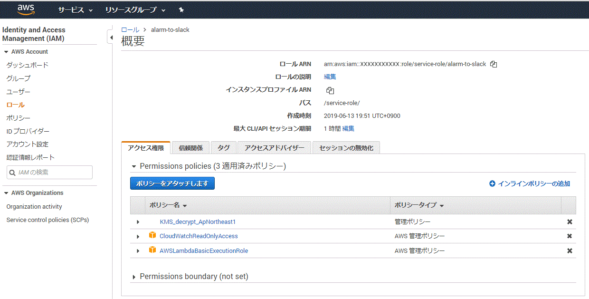Viewport: 589px width, 299px height.
Task: Click the orange box icon beside AWSLambdaBasicExecutionRole
Action: (x=152, y=250)
